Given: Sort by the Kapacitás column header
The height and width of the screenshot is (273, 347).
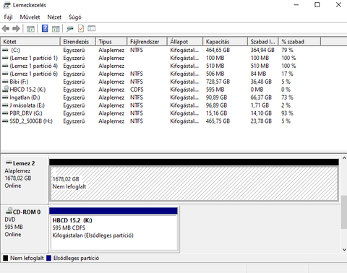Looking at the screenshot, I should coord(226,41).
